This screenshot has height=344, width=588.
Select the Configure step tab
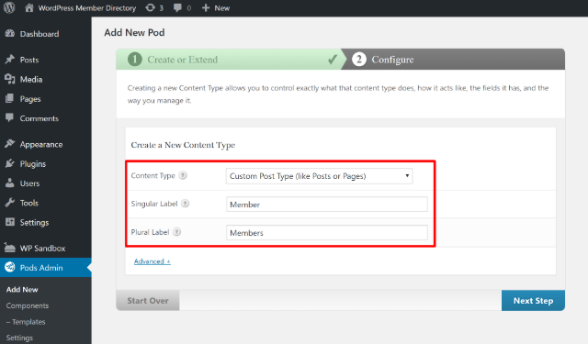[x=454, y=59]
